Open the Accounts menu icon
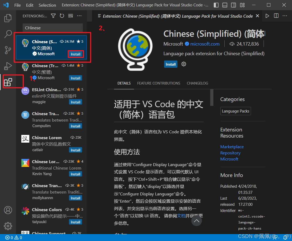Screen dimensions: 292x241 (x=8, y=210)
